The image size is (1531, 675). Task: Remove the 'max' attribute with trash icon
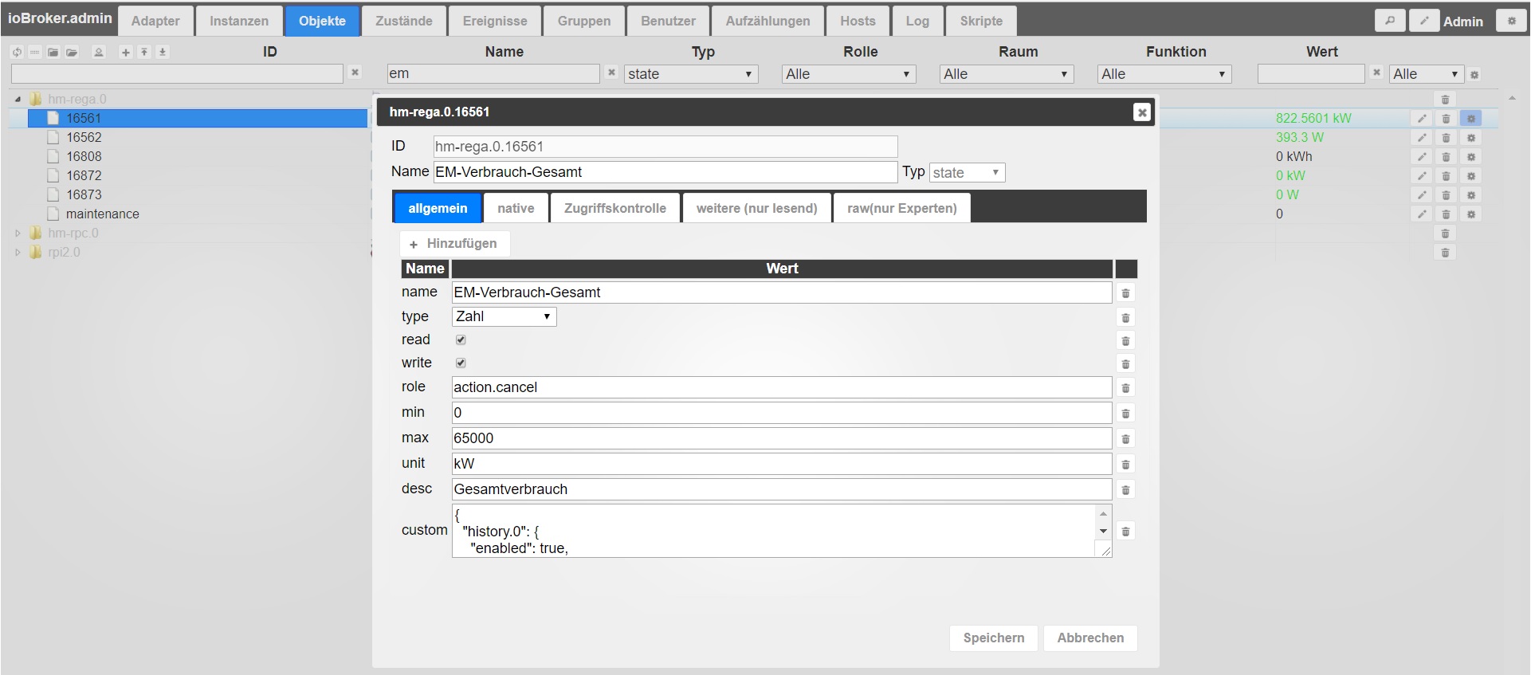1125,439
